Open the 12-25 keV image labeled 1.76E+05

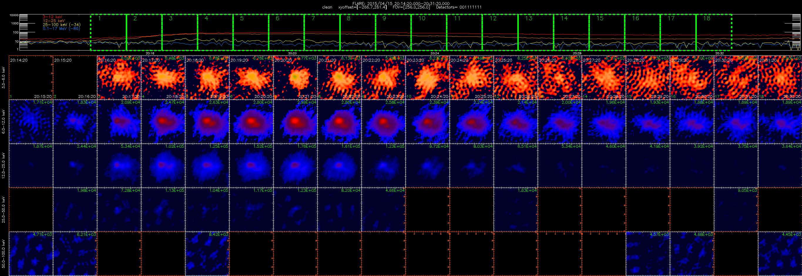pyautogui.click(x=296, y=166)
